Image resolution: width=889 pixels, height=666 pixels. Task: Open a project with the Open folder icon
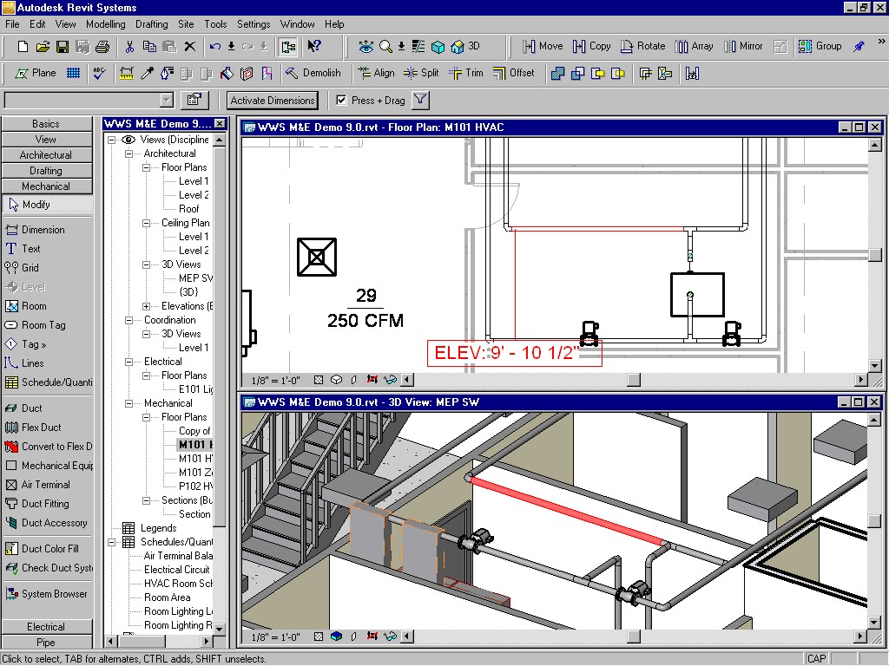pos(43,47)
